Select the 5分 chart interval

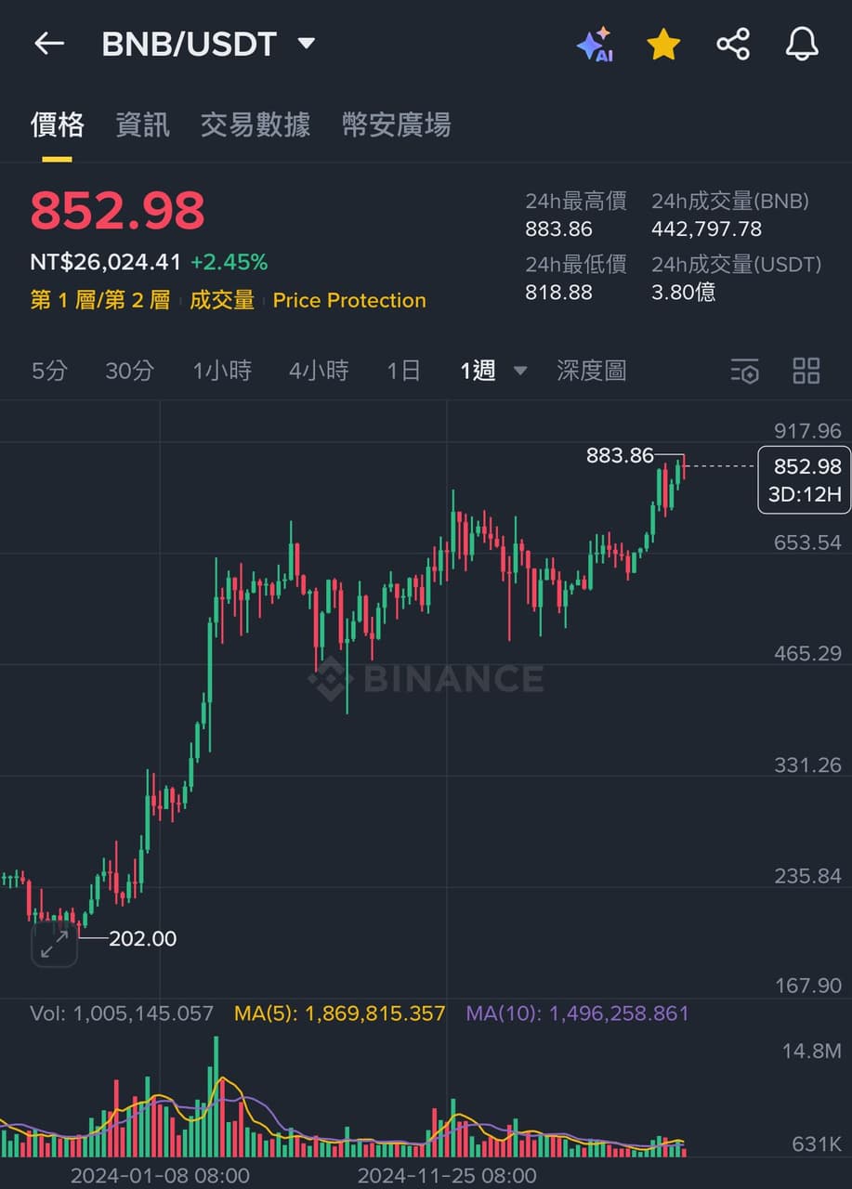tap(49, 371)
